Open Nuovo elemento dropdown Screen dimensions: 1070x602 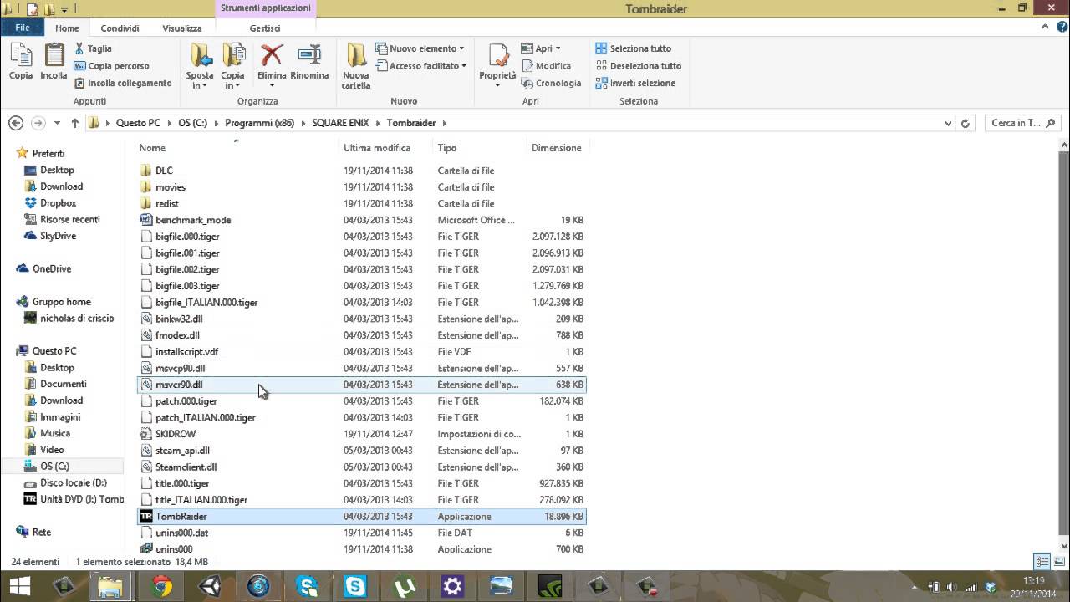click(x=420, y=48)
